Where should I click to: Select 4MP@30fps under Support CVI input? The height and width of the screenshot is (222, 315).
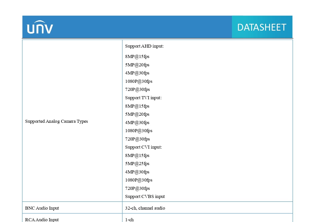click(x=137, y=172)
